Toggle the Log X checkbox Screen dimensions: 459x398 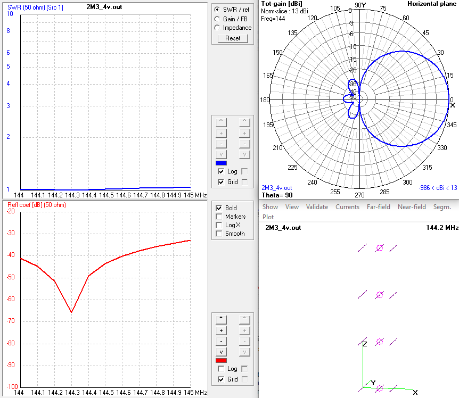click(219, 225)
